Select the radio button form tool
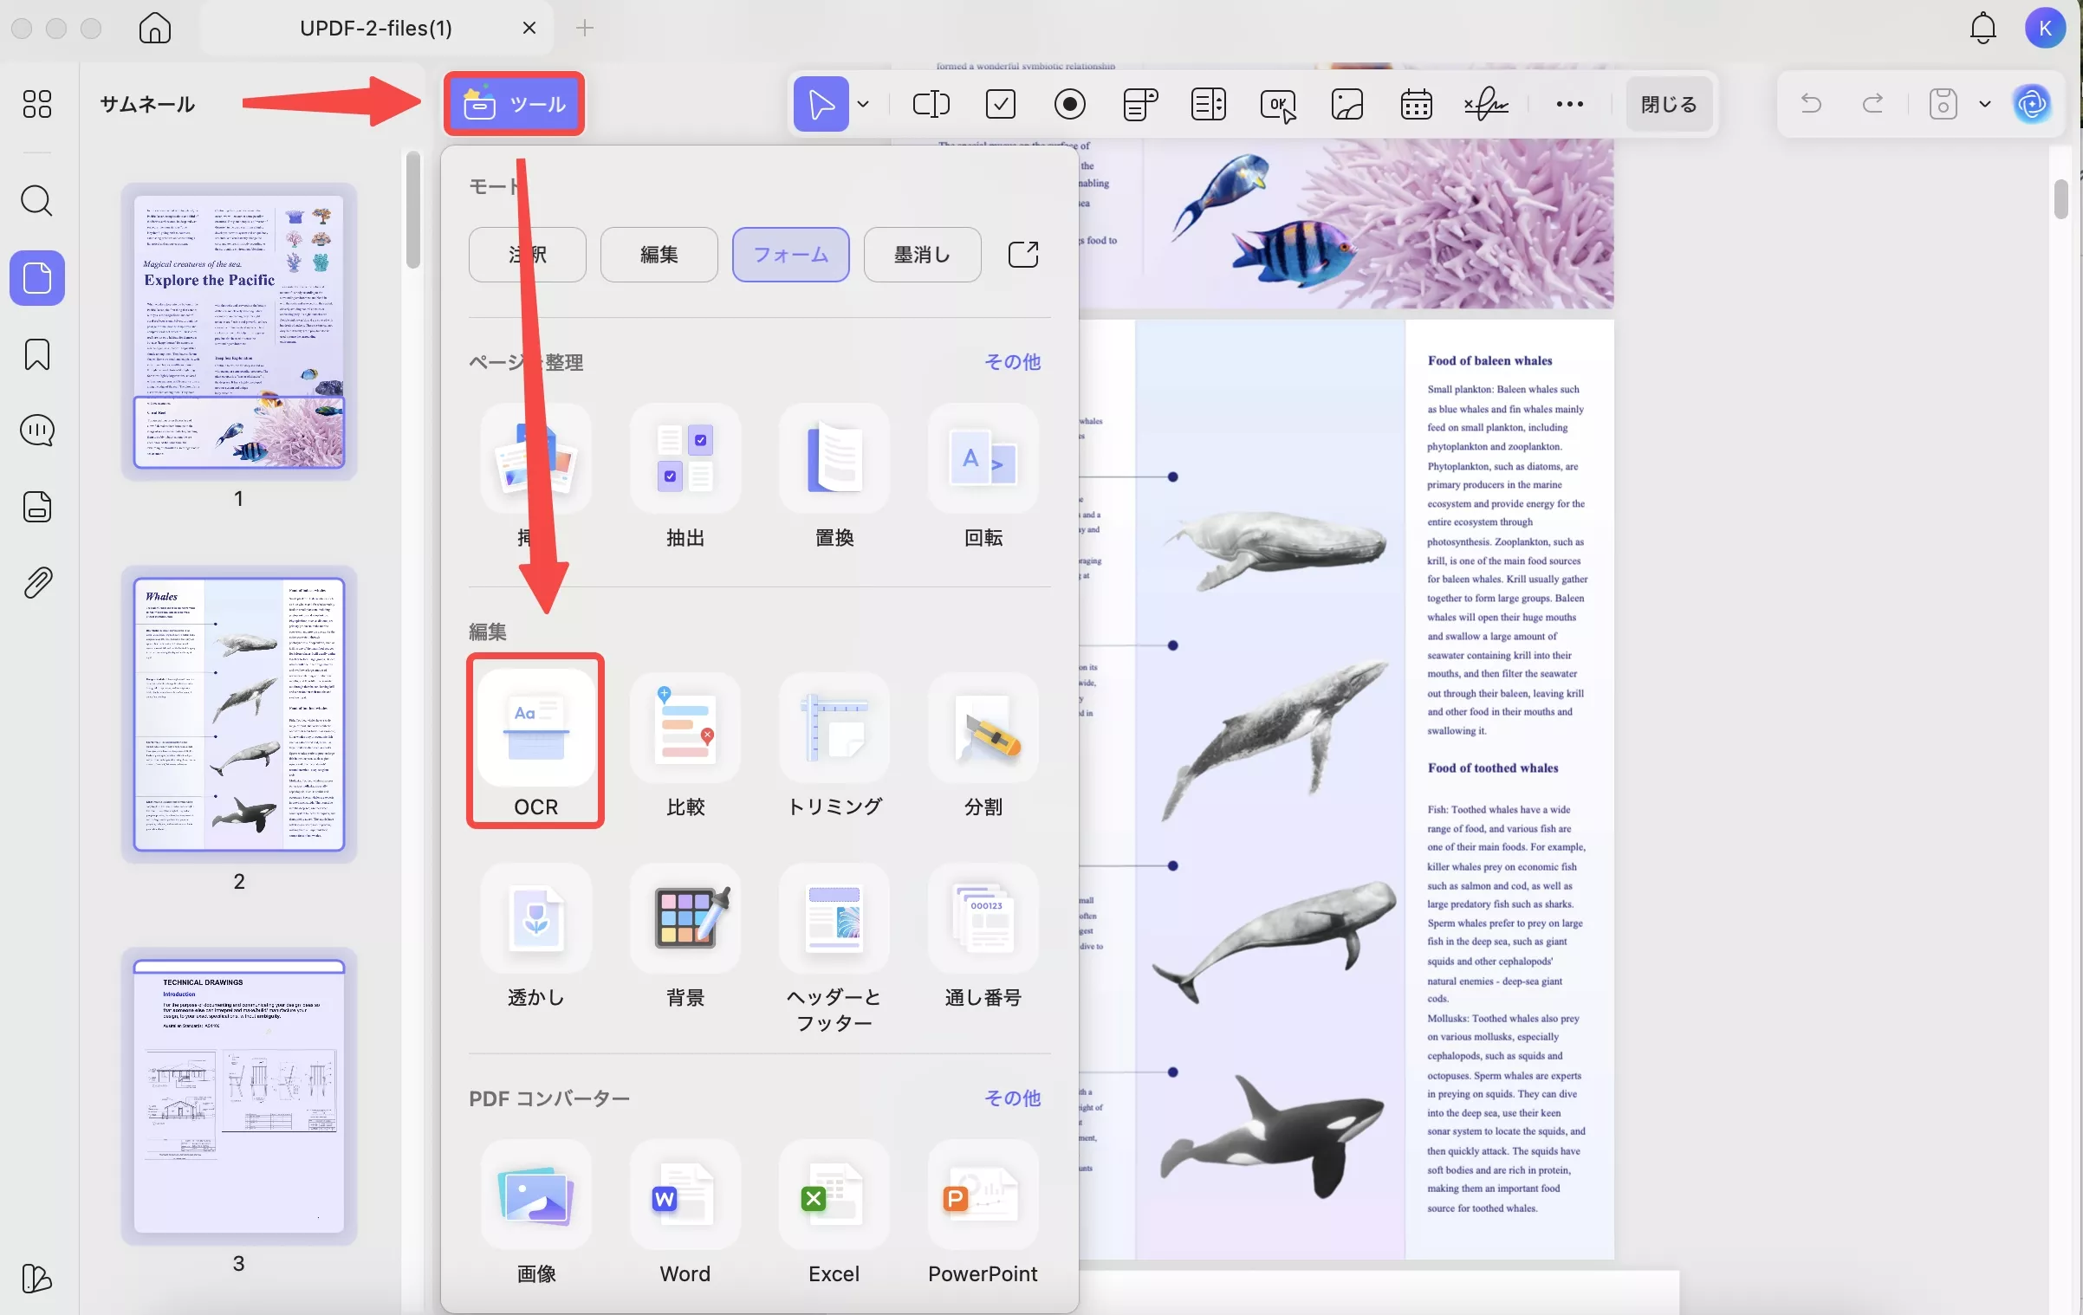This screenshot has width=2083, height=1315. (x=1069, y=104)
